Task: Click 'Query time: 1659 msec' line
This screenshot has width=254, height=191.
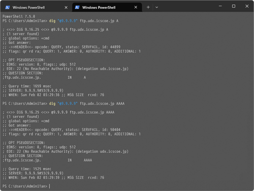Action: tap(27, 86)
